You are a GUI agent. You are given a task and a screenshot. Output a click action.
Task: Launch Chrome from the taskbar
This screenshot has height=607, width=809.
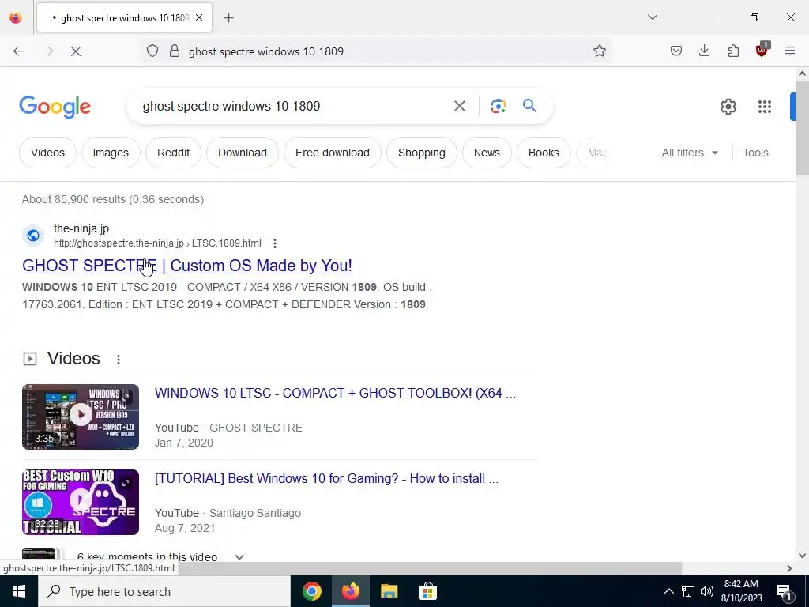pyautogui.click(x=311, y=591)
